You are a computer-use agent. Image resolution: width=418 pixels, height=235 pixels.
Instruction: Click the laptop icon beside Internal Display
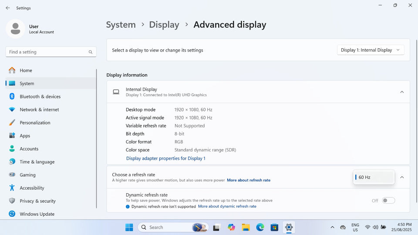click(116, 92)
